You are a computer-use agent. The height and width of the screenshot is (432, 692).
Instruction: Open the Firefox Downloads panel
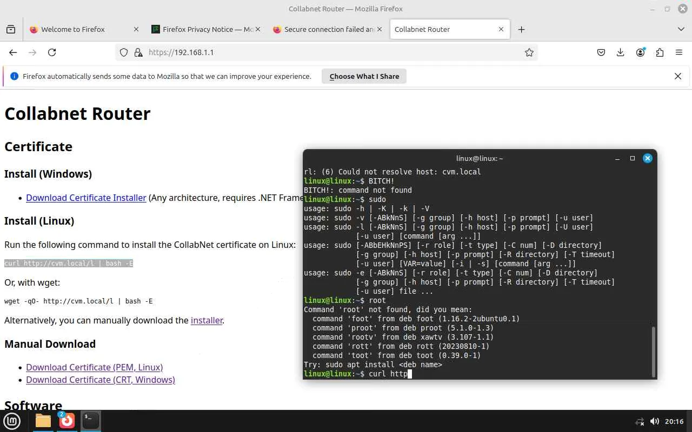pyautogui.click(x=621, y=52)
